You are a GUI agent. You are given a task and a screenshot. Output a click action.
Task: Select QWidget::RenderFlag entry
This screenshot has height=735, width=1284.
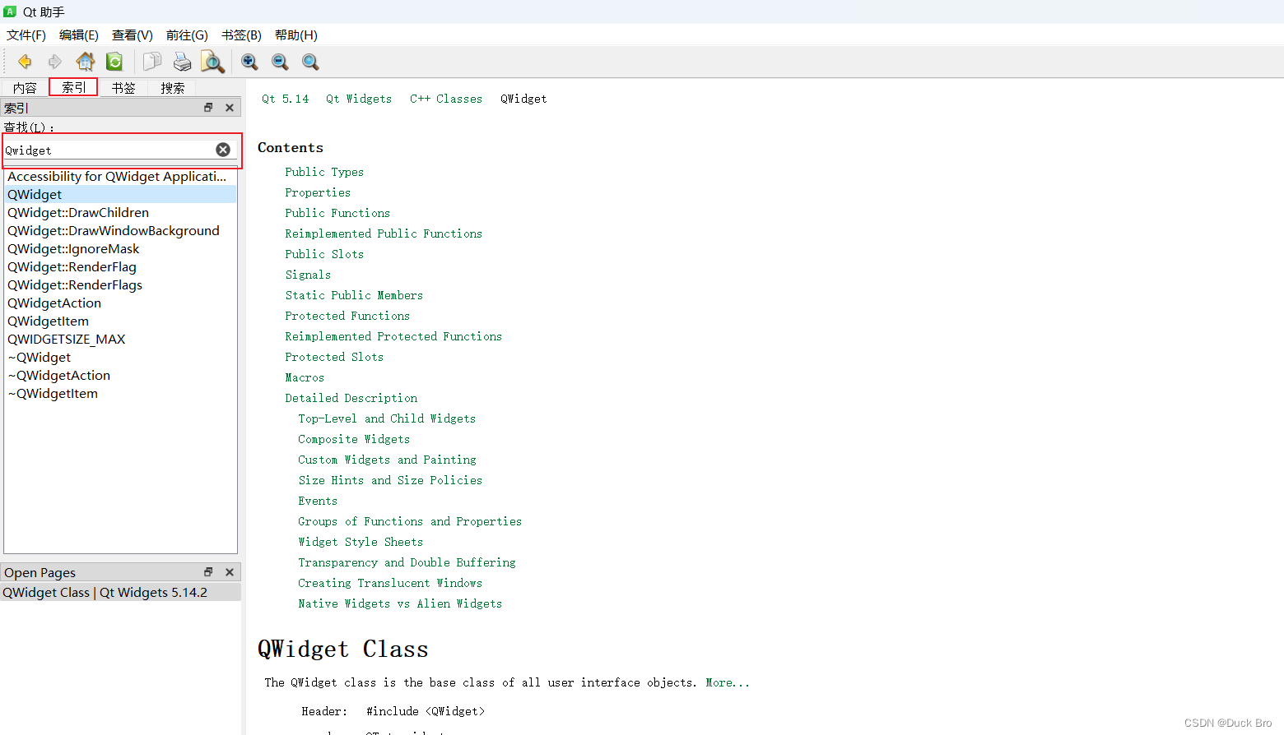pos(120,267)
